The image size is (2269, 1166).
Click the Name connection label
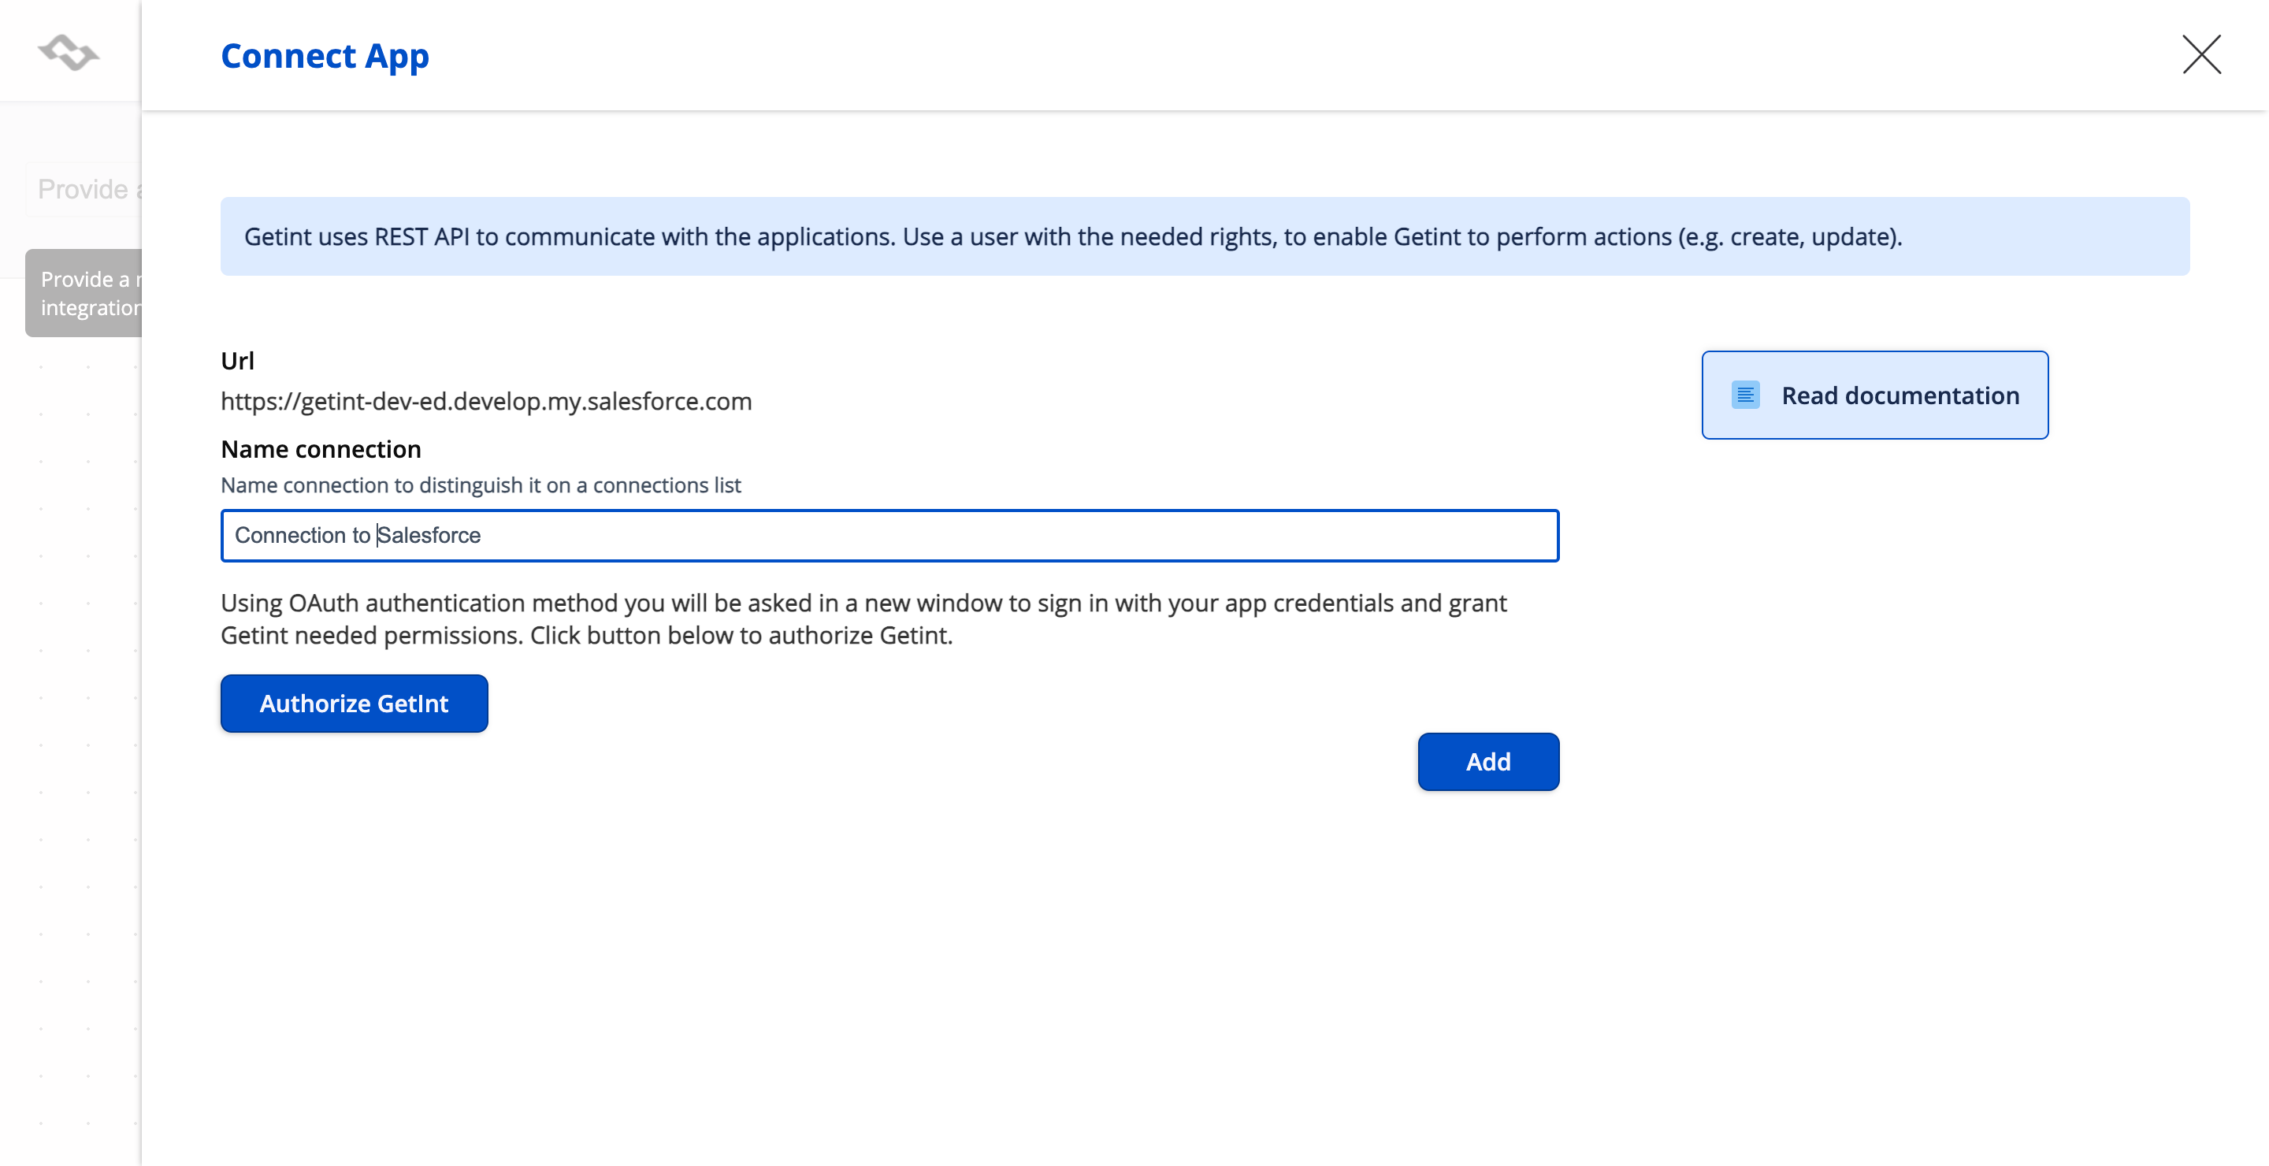tap(321, 449)
